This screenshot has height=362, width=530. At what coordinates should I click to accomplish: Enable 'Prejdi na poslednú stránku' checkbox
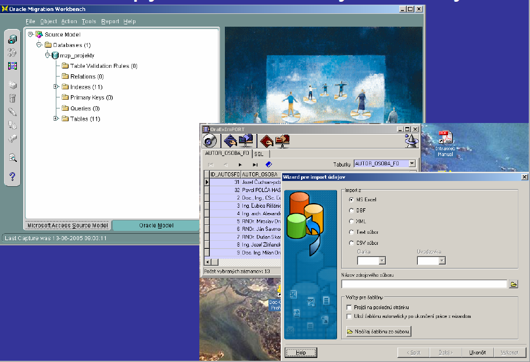point(349,307)
